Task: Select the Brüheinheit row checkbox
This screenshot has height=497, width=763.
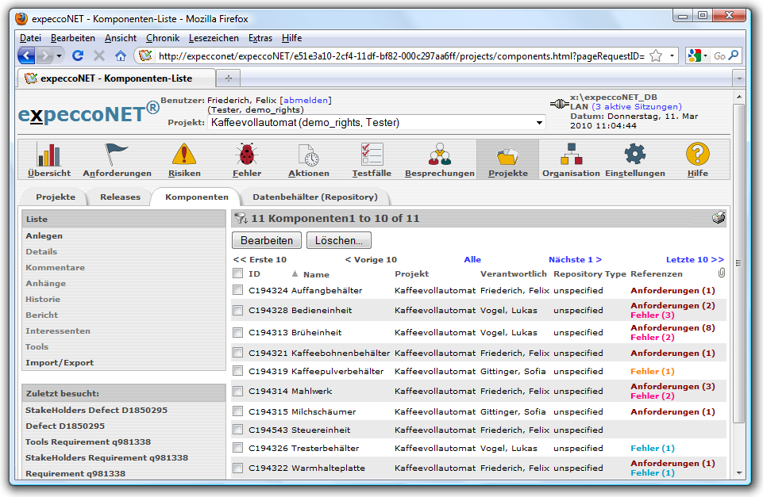Action: (x=237, y=333)
